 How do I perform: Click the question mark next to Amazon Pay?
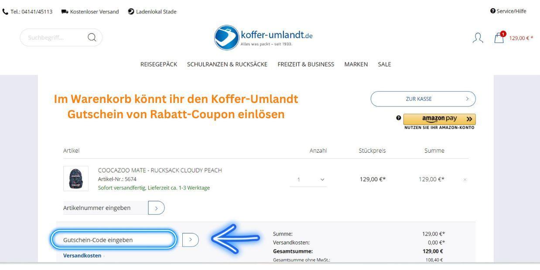(x=398, y=118)
